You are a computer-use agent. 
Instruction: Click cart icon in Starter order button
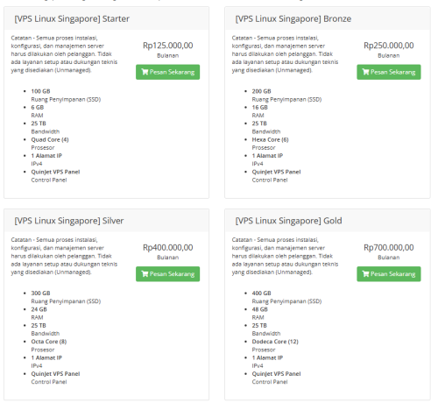pos(145,72)
